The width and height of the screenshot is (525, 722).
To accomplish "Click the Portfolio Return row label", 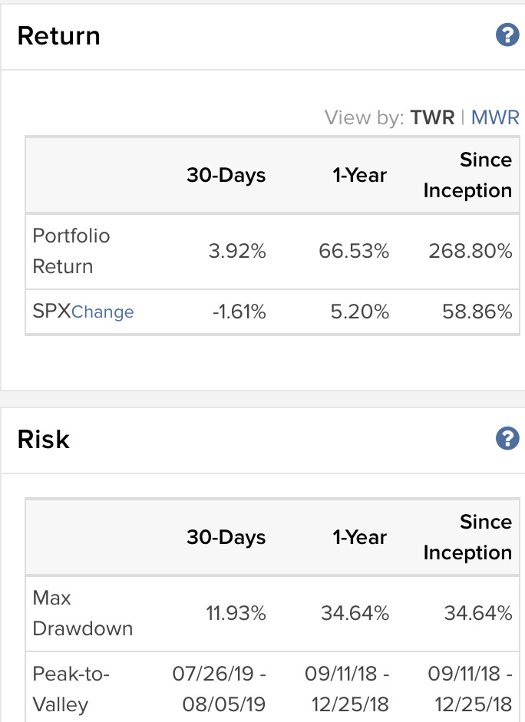I will pos(71,251).
